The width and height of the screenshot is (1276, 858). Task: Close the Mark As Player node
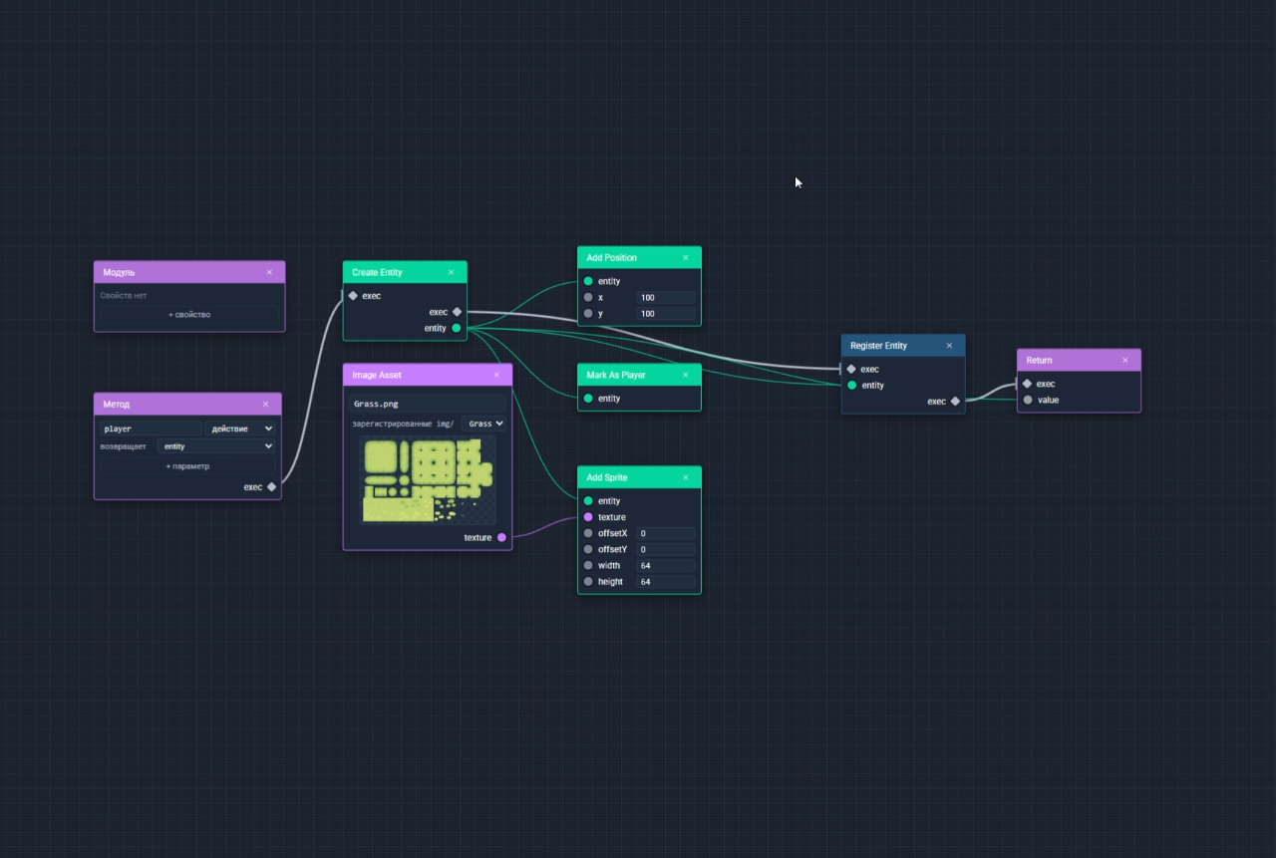pos(686,375)
